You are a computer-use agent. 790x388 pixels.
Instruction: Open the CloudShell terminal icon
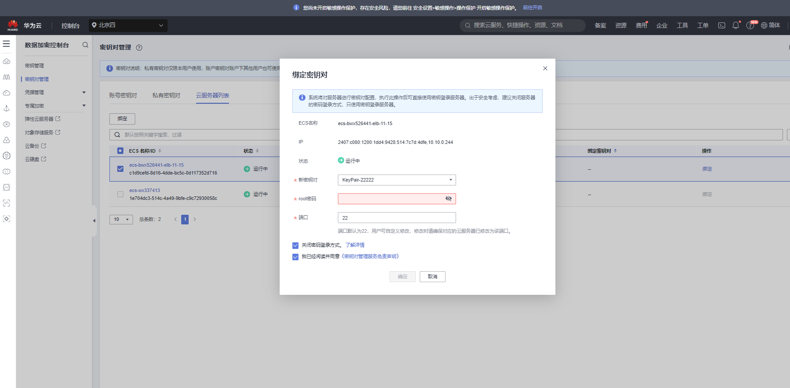coord(722,25)
